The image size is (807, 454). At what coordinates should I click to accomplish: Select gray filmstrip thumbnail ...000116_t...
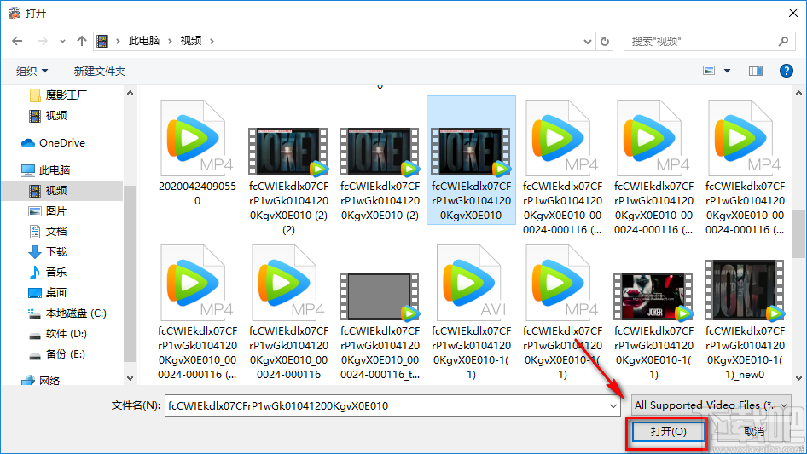coord(380,296)
